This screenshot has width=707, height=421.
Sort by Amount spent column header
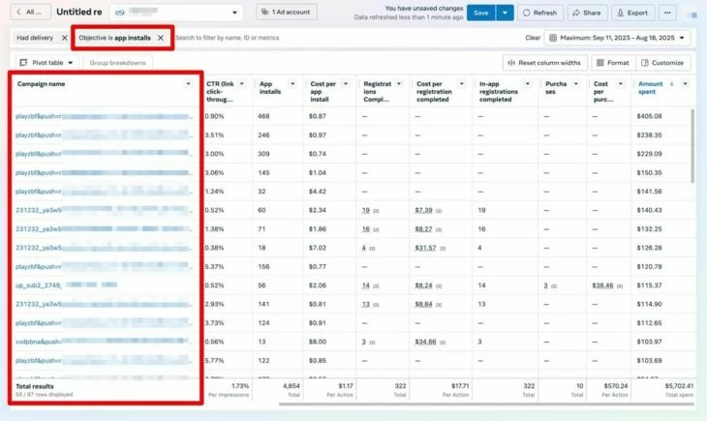pyautogui.click(x=651, y=84)
